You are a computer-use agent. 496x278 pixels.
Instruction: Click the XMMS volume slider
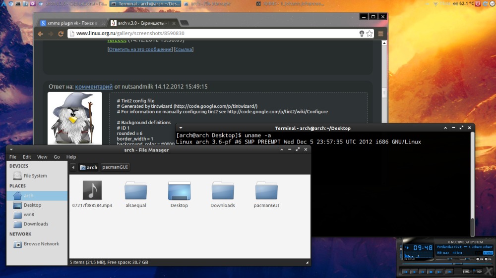[447, 259]
